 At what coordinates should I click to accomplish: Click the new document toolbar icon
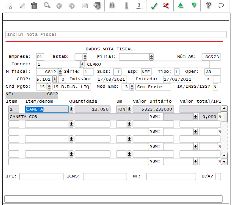pyautogui.click(x=9, y=6)
